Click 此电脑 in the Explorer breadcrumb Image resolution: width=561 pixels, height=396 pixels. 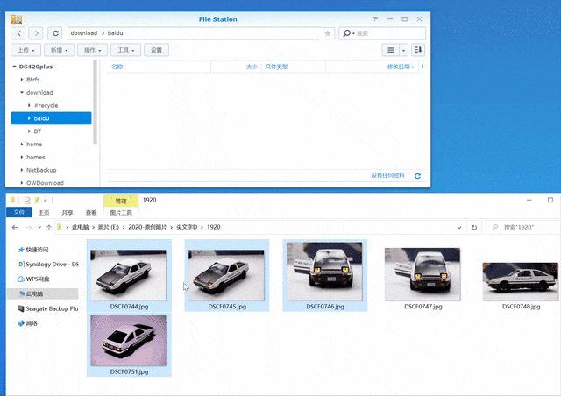80,227
